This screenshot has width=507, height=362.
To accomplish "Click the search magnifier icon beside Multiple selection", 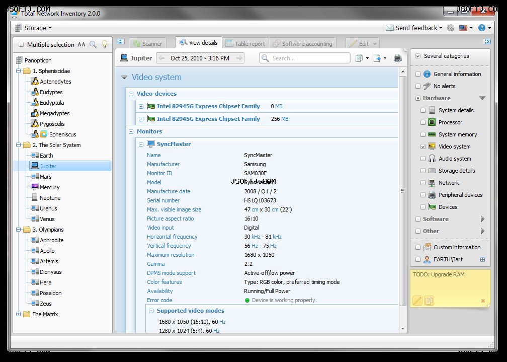I will pos(93,45).
